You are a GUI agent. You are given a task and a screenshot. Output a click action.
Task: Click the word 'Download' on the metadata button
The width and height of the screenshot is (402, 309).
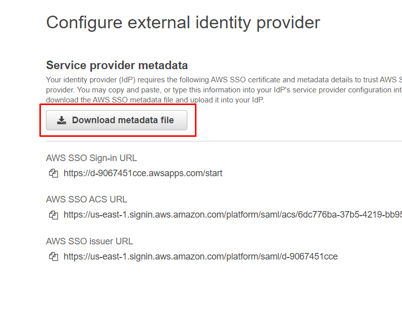[93, 120]
